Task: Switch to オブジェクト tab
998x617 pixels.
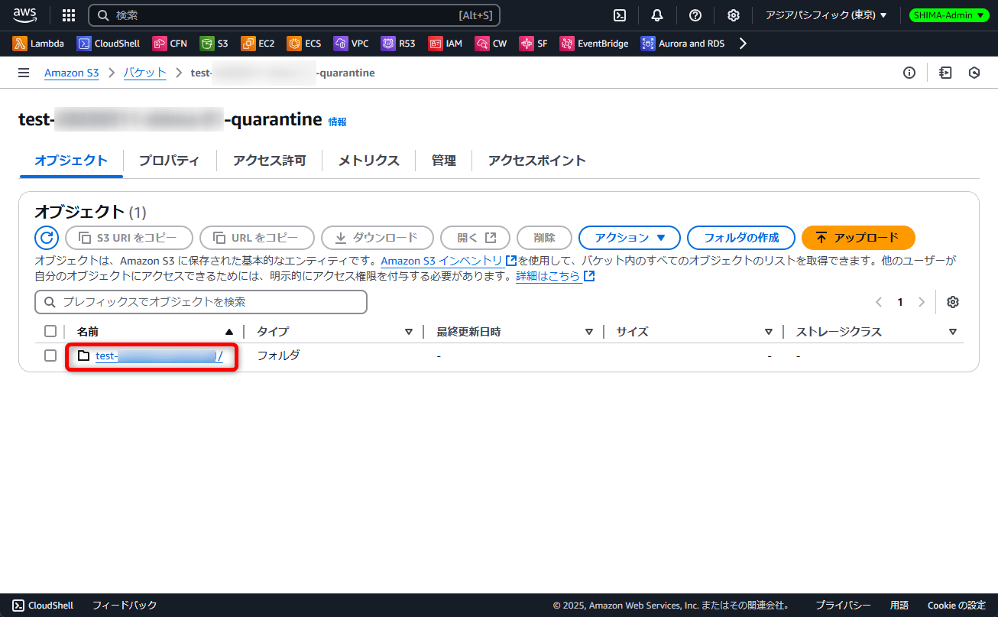Action: (x=71, y=161)
